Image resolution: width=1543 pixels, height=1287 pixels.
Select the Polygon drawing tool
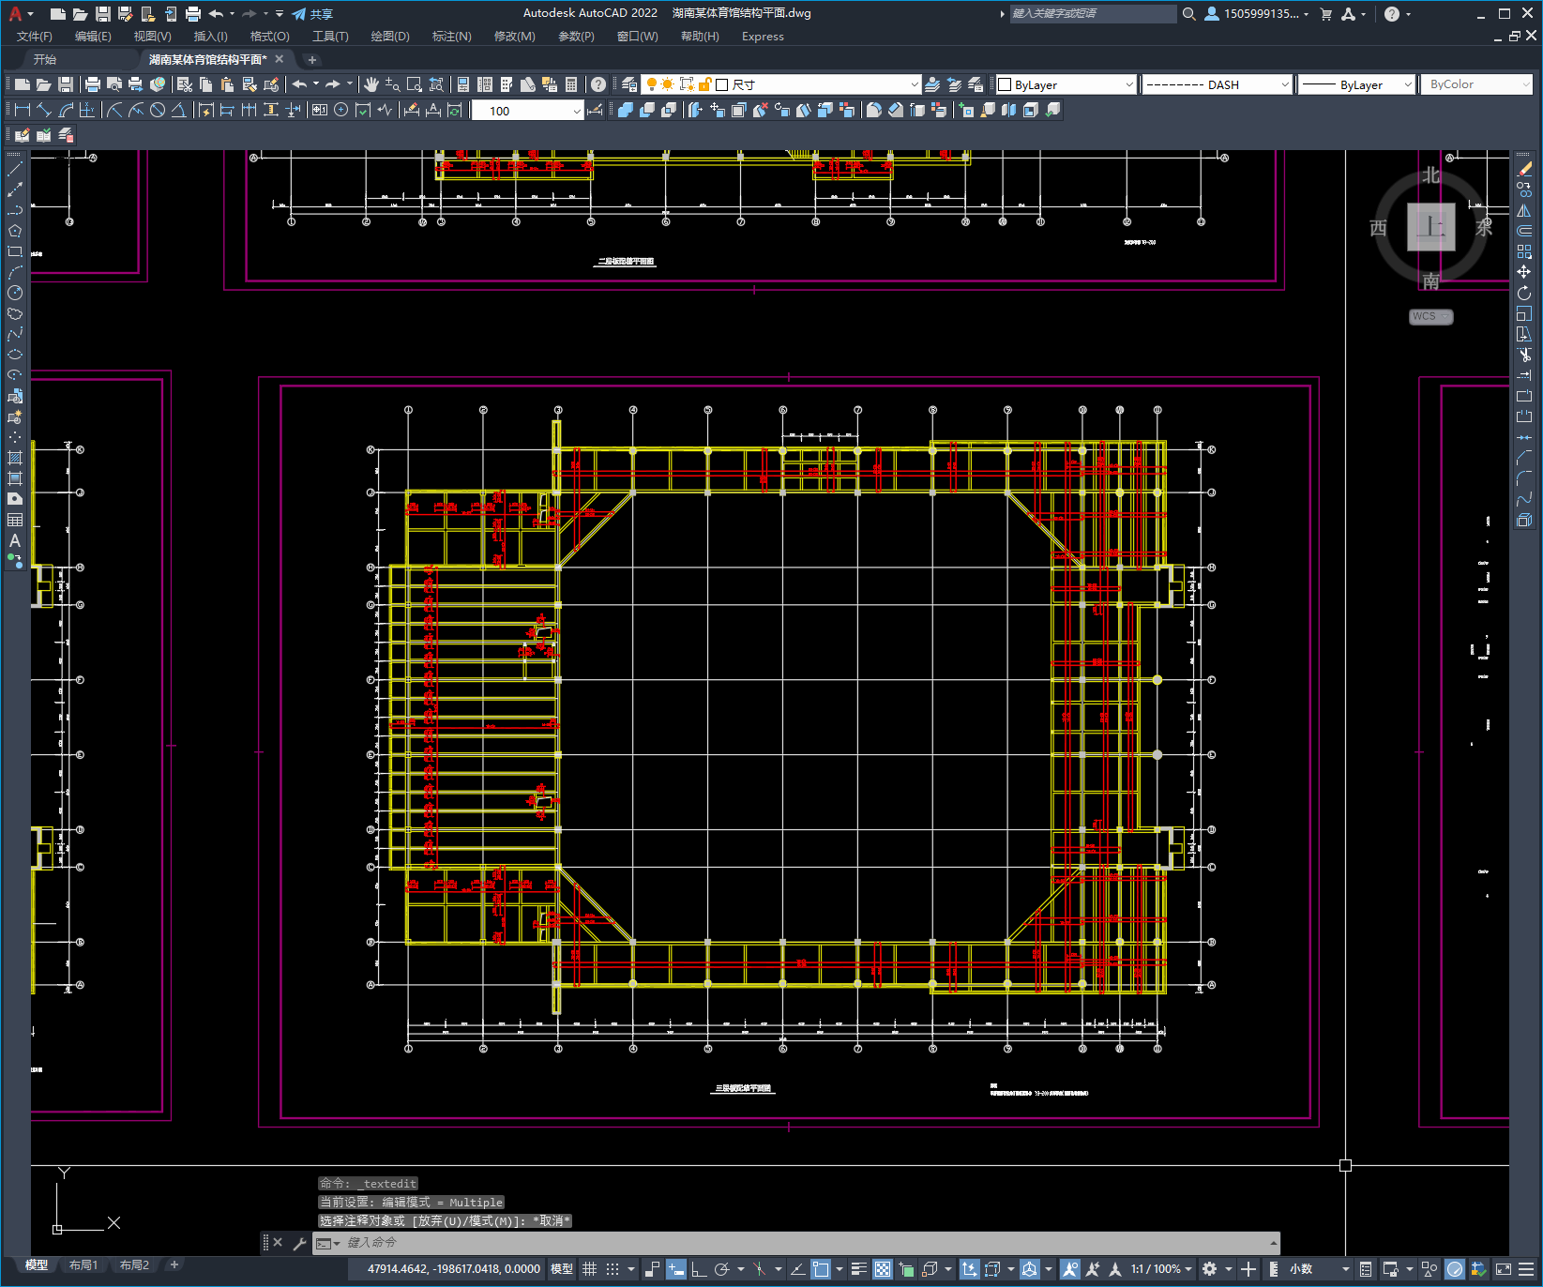click(x=15, y=231)
